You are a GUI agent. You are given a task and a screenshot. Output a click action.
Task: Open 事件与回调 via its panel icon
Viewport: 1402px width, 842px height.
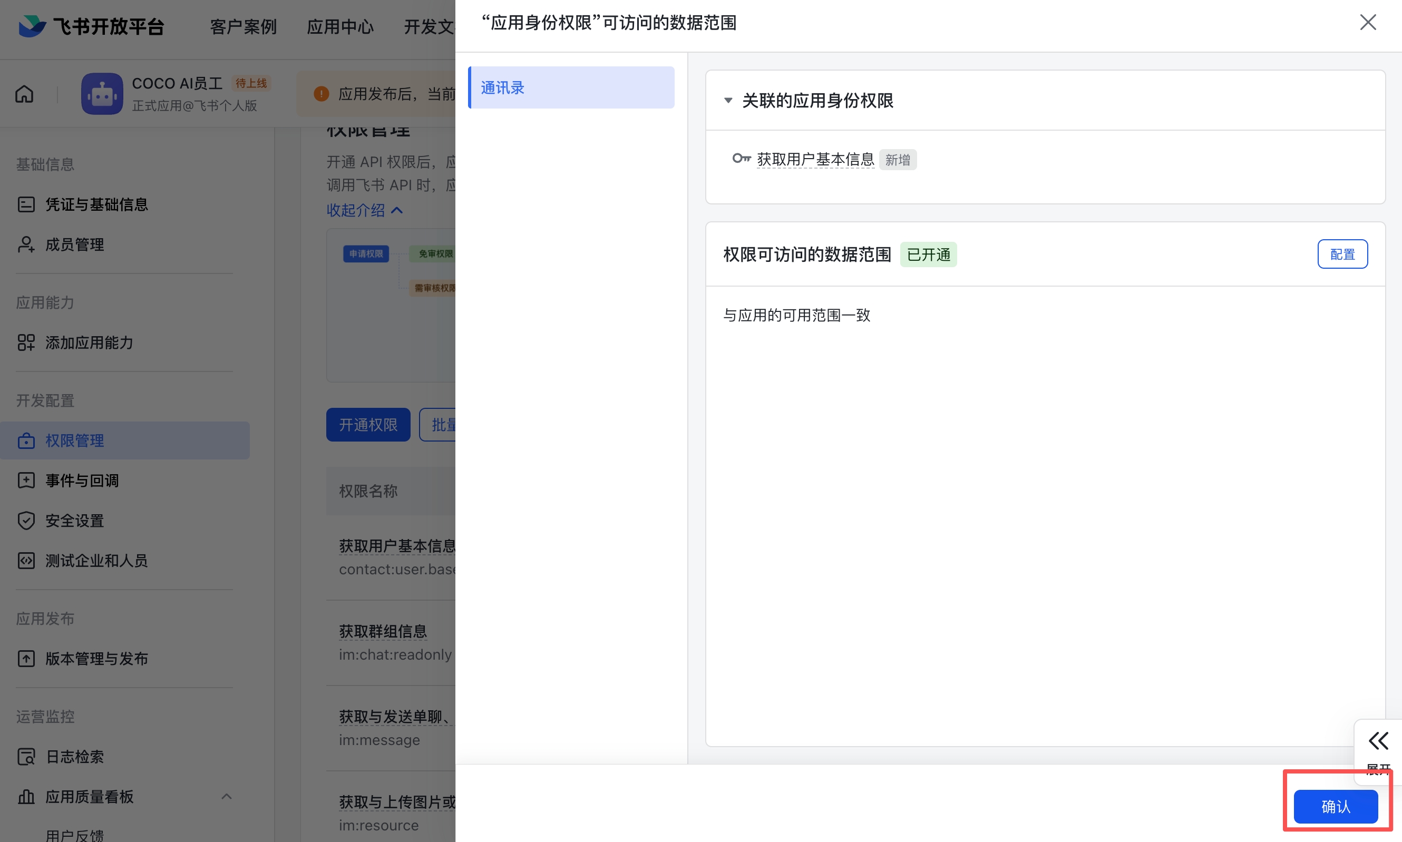[x=26, y=480]
